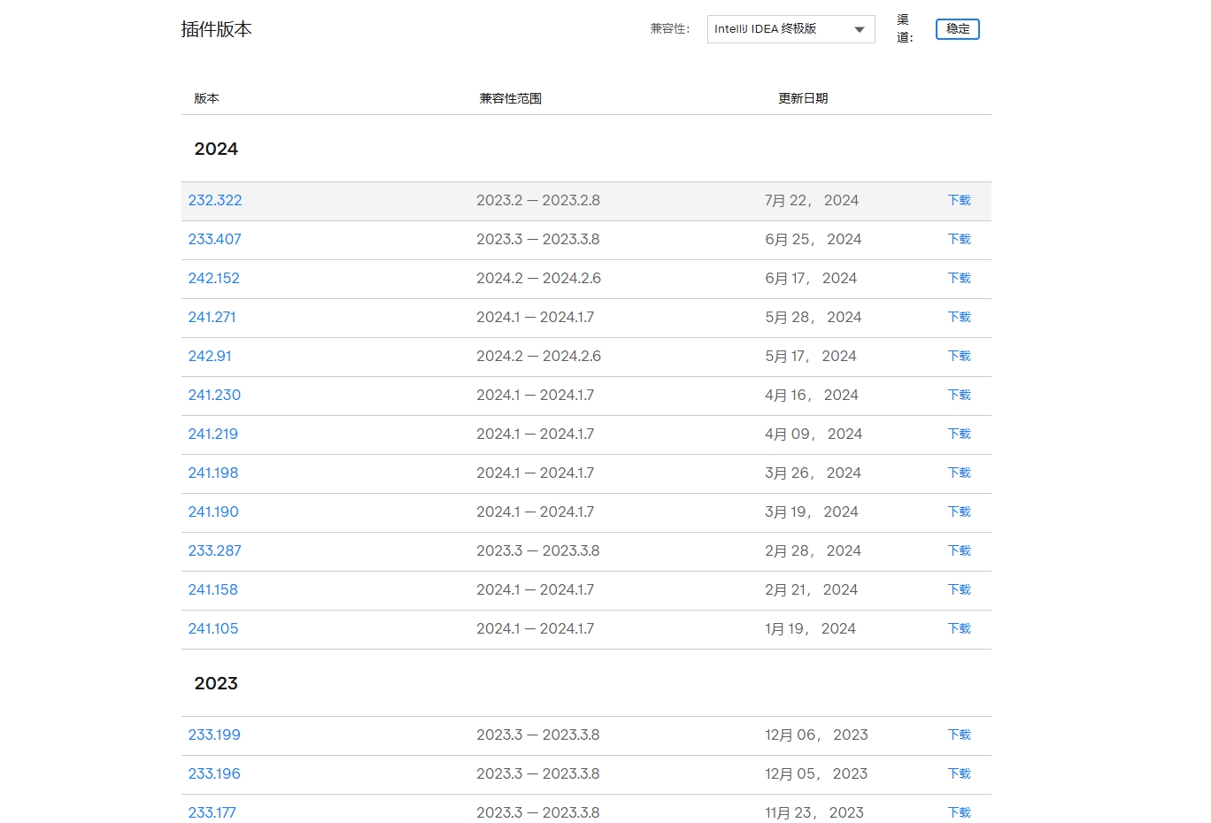
Task: Select date 12月 06, 2023
Action: [816, 735]
